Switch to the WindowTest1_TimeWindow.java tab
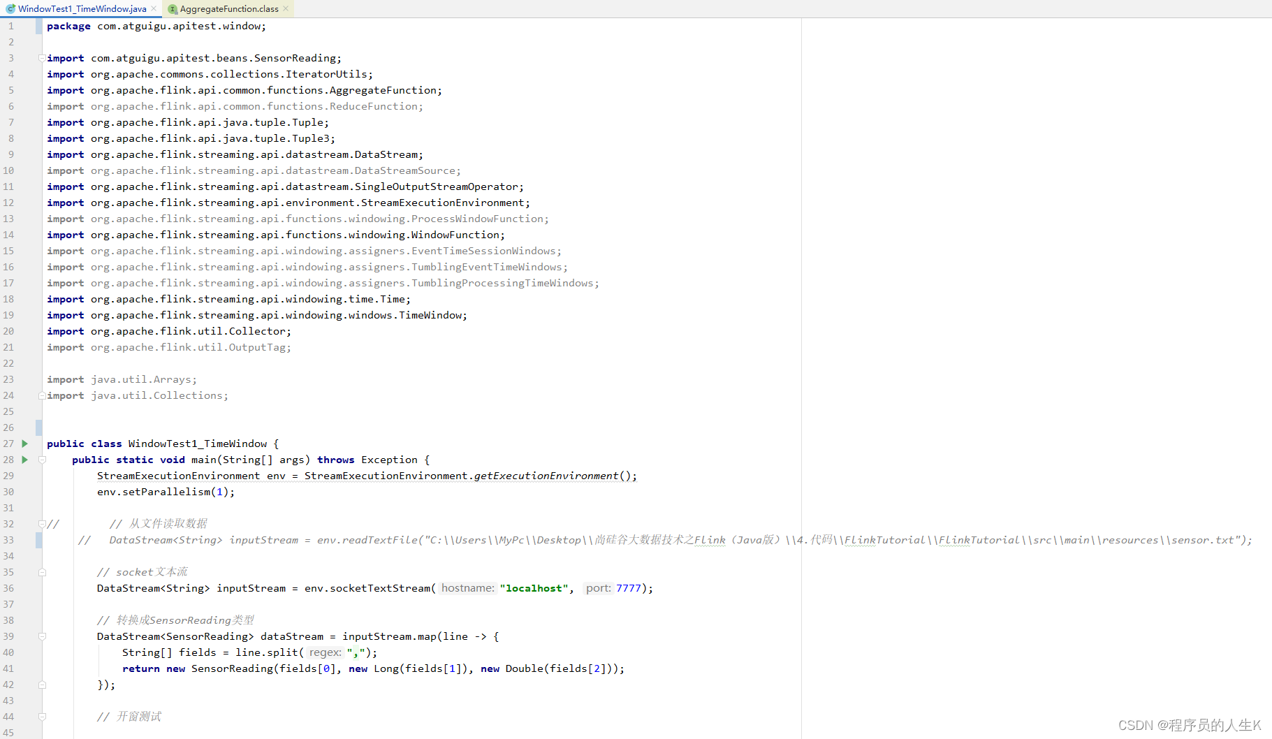 (81, 9)
